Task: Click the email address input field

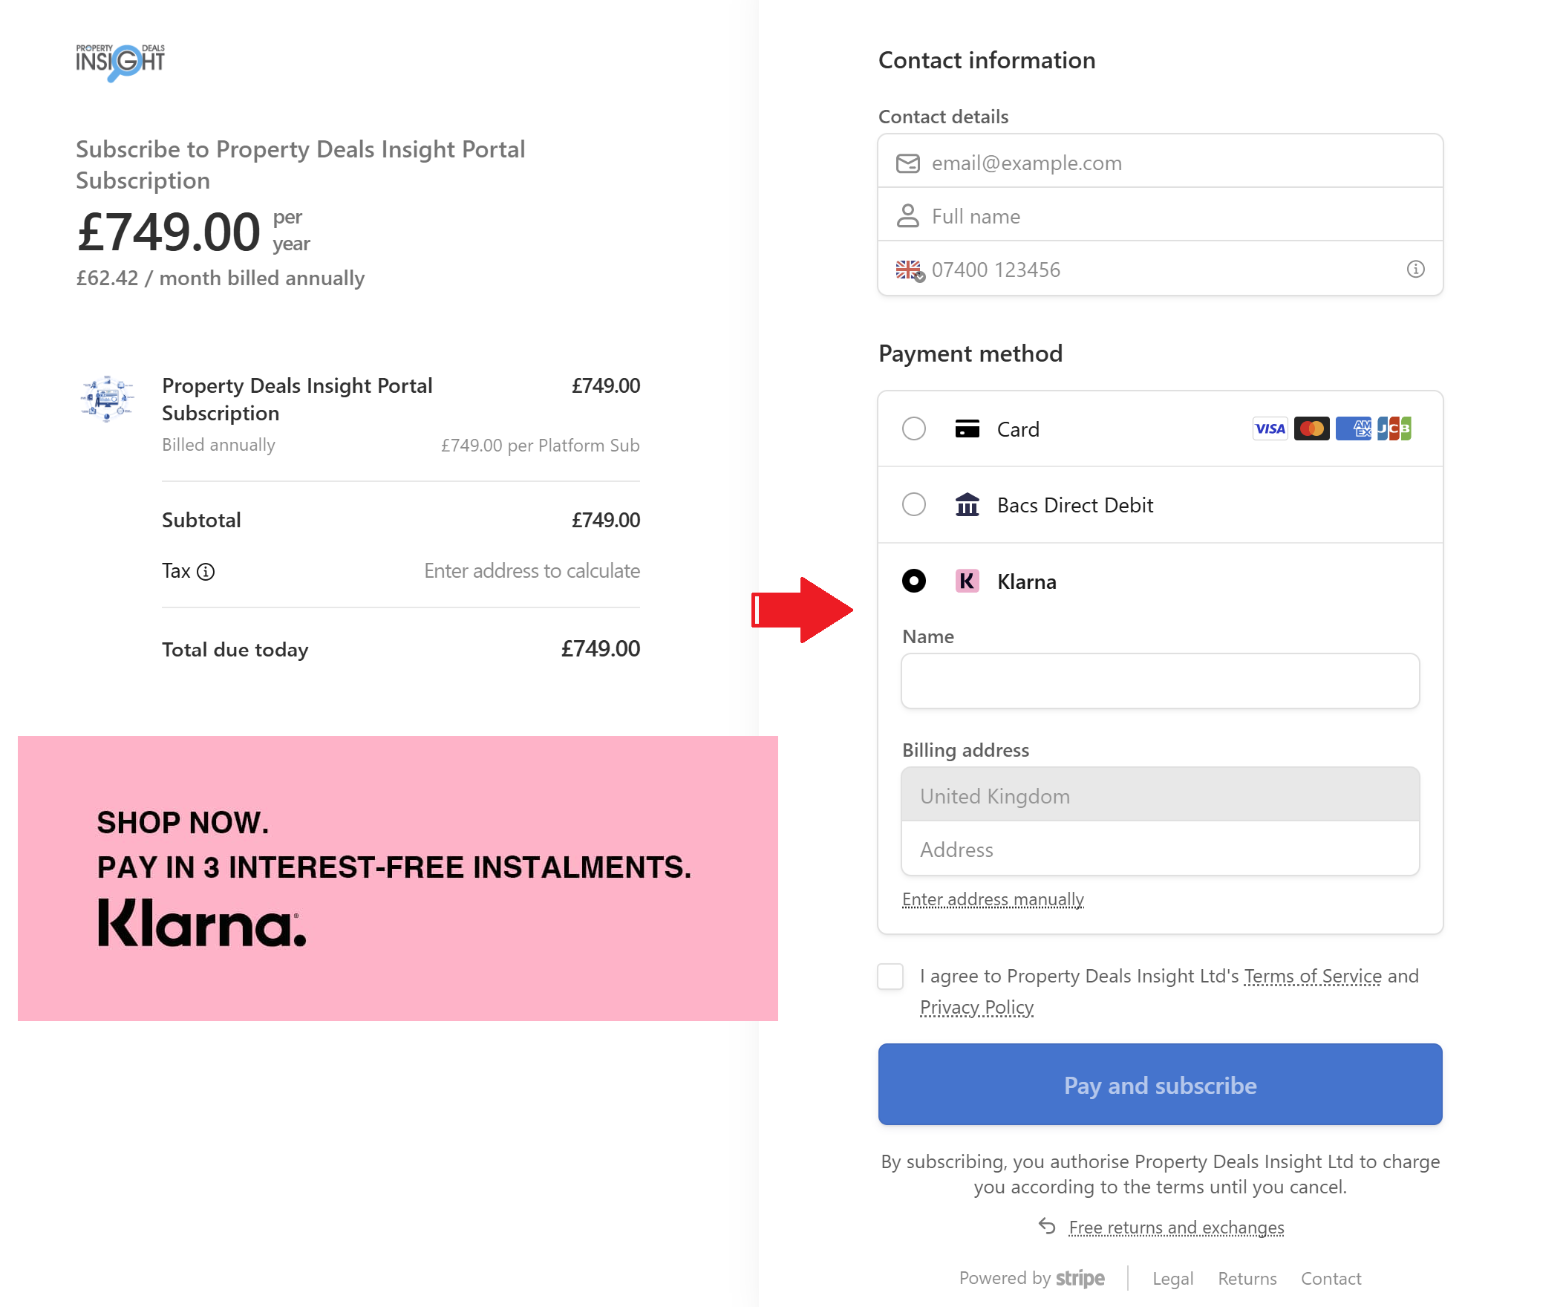Action: click(1176, 163)
